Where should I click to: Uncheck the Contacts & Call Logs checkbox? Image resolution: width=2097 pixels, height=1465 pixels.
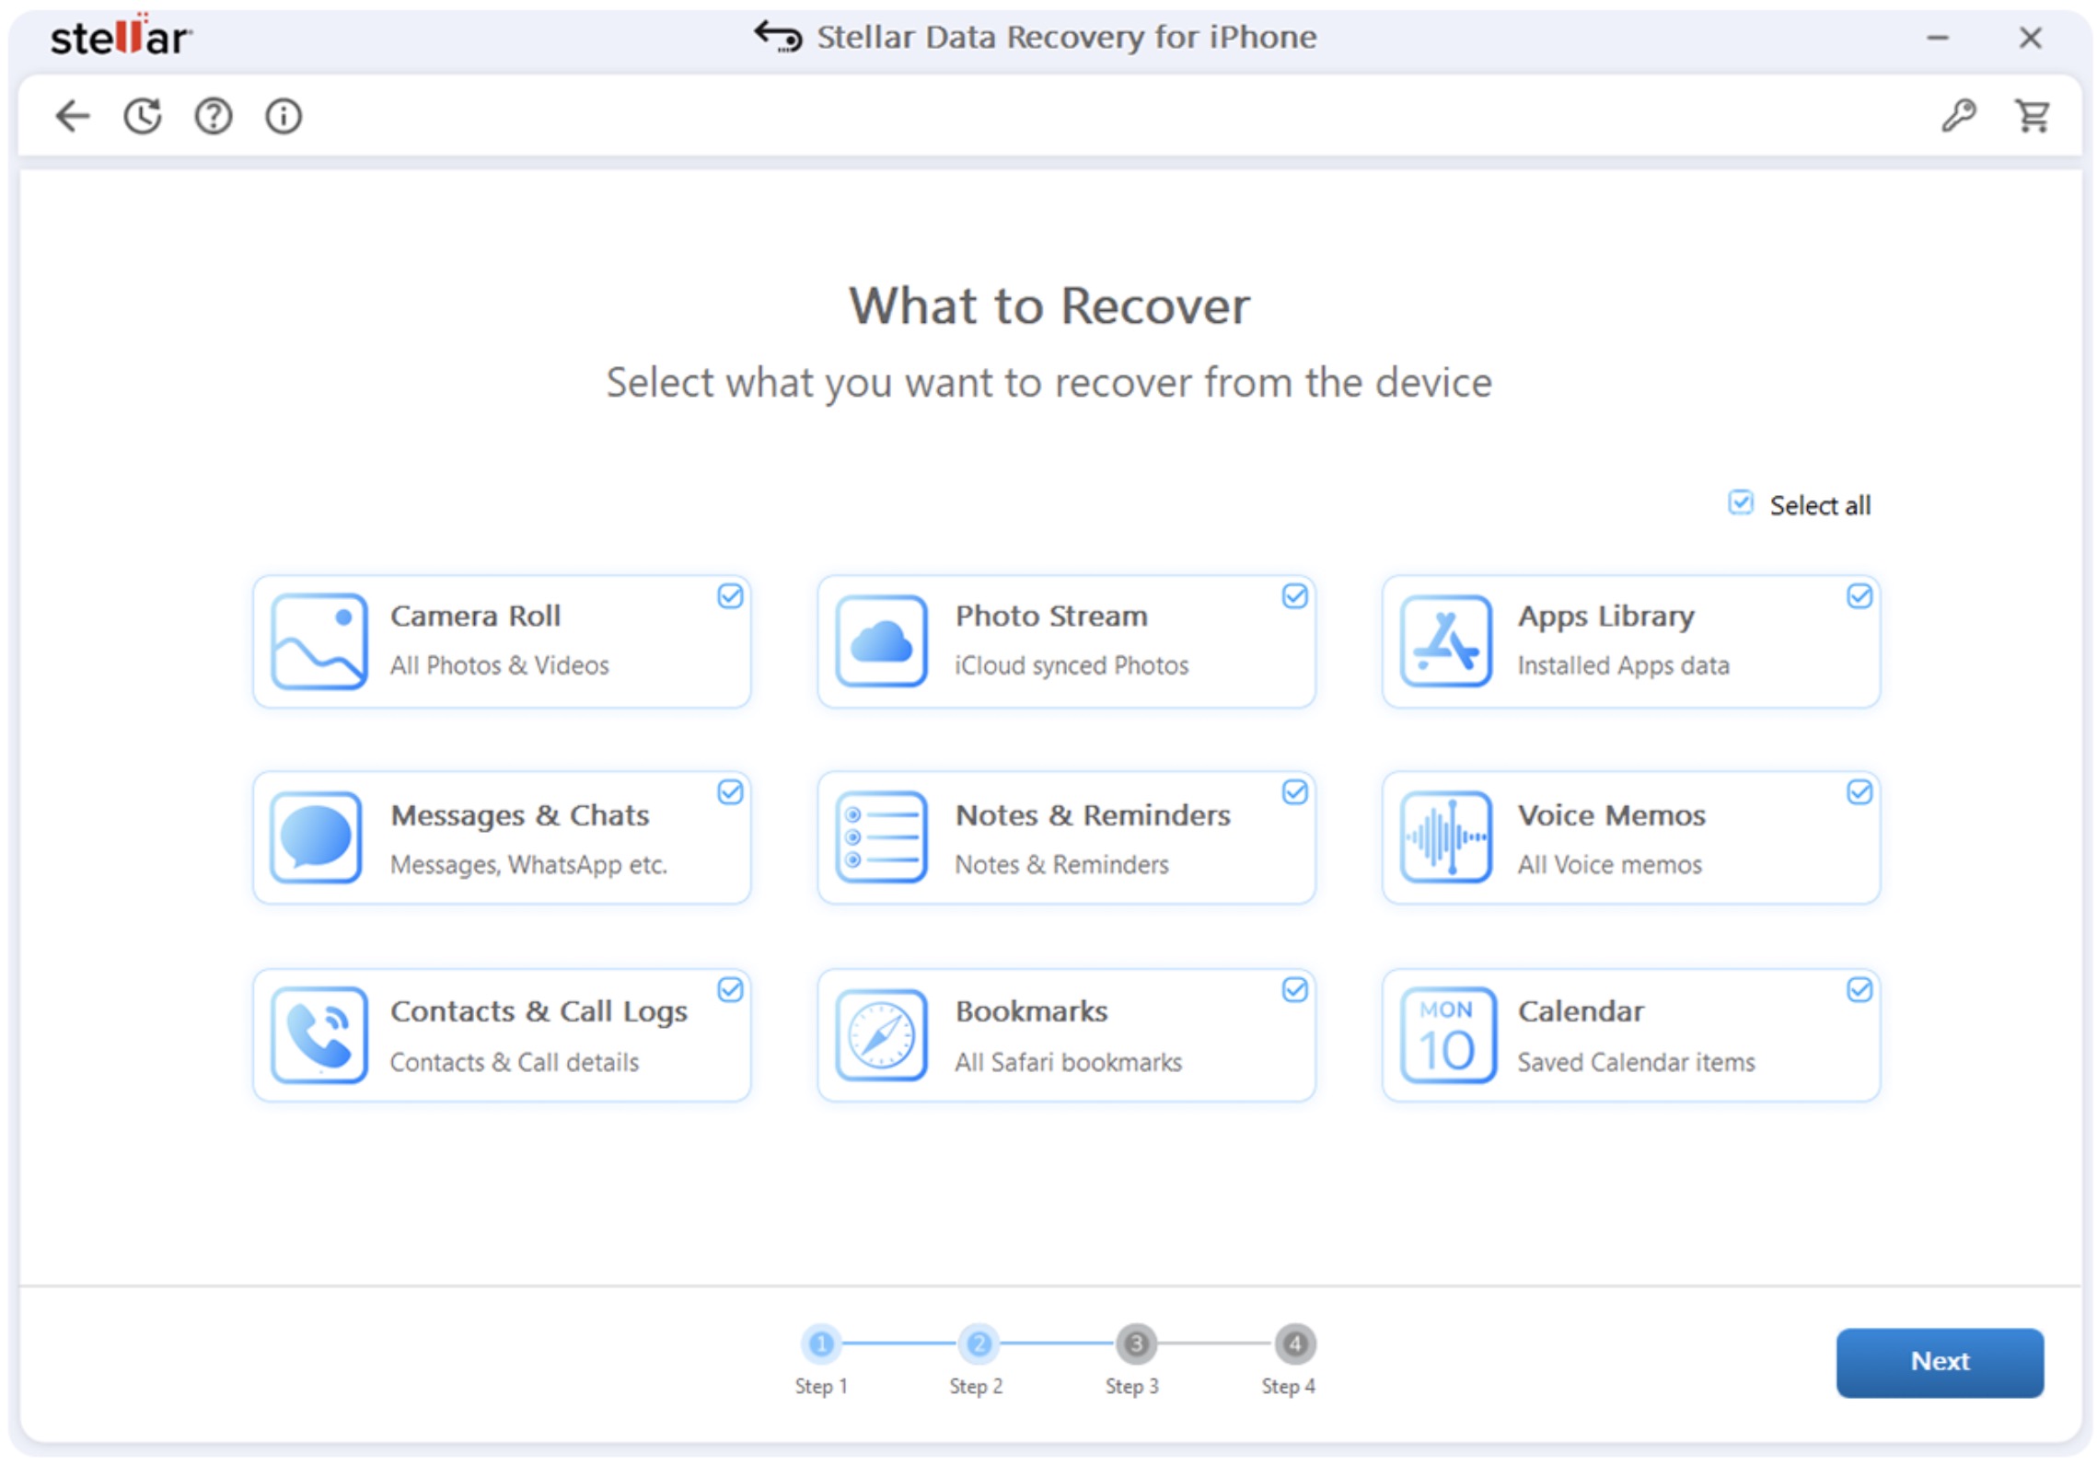point(730,989)
